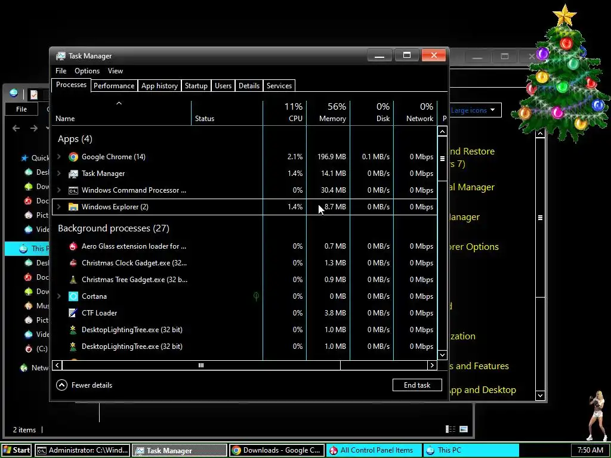
Task: Sort processes by the Memory column header
Action: [x=329, y=113]
